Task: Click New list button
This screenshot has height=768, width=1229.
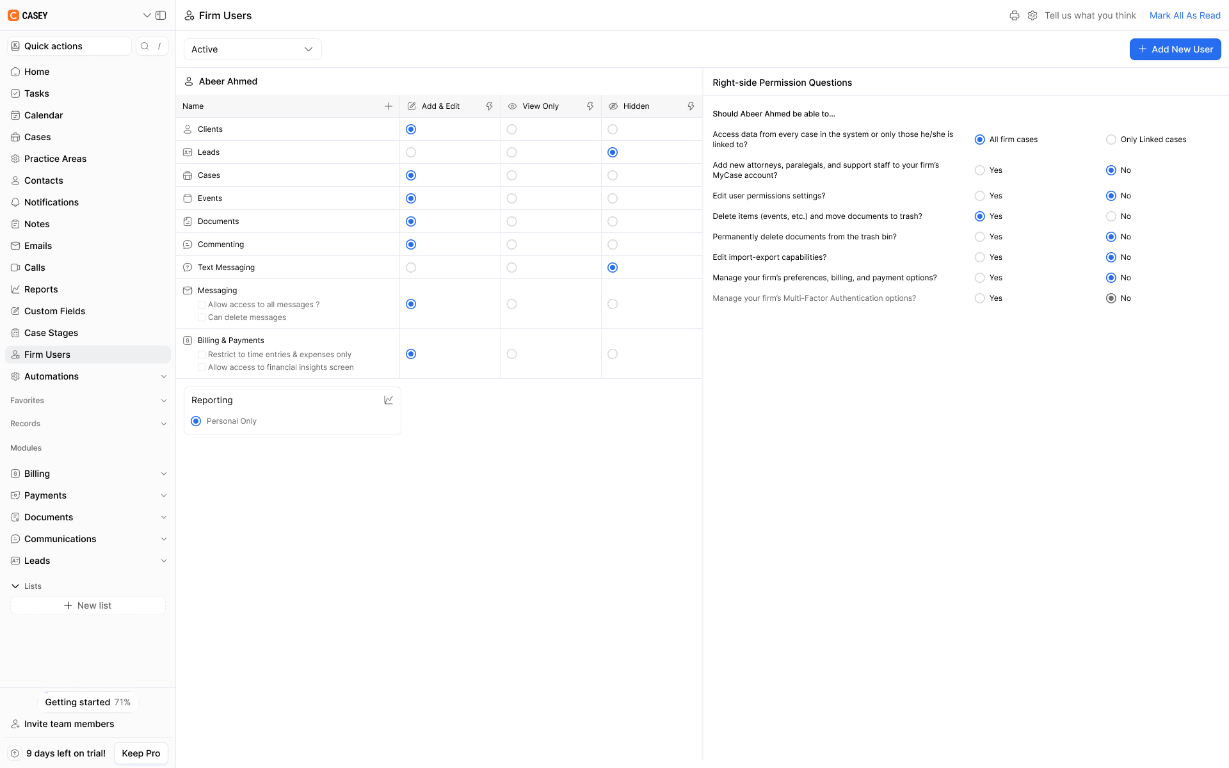Action: [x=88, y=605]
